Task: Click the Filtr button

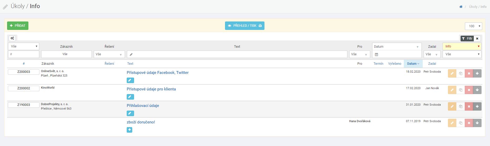Action: 467,39
